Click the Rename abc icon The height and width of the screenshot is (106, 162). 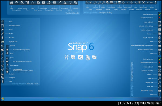point(151,2)
